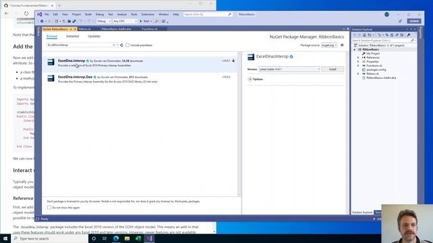Click the navigate backward toolbar icon
The height and width of the screenshot is (243, 433).
pos(42,21)
